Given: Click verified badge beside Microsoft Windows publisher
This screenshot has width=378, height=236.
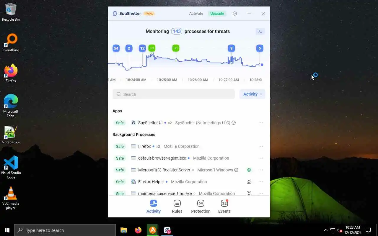Looking at the screenshot, I should coord(236,170).
